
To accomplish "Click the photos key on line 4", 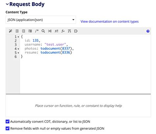I will [31, 48].
